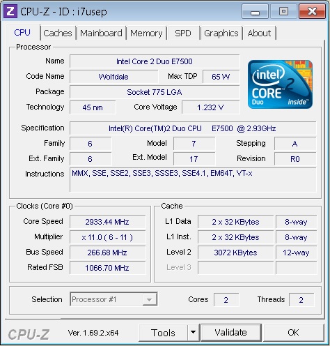
Task: Click the Instructions list MMX, SSE text
Action: (x=162, y=173)
